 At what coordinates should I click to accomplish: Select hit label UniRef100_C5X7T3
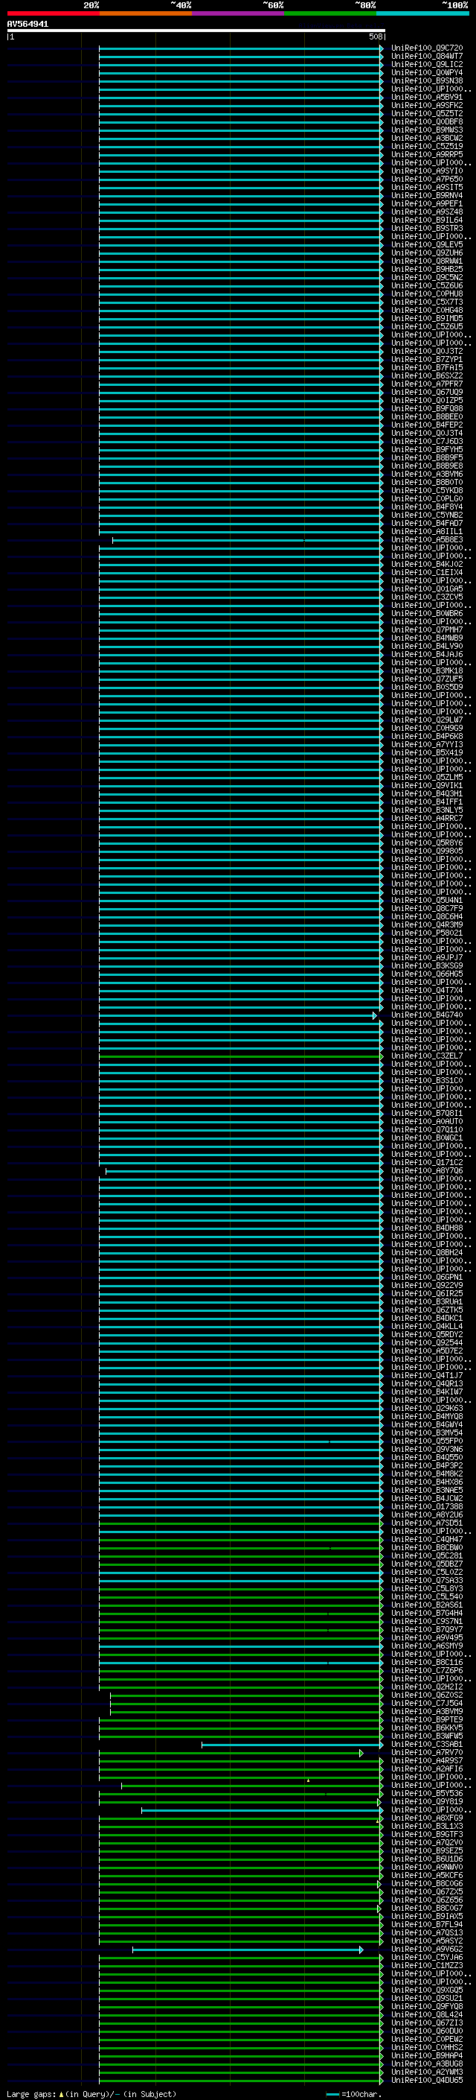426,302
